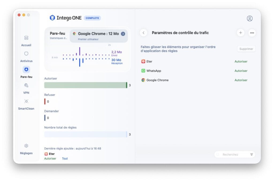Click the 8 min graph label
Viewport: 274px width, 181px height.
[x=55, y=57]
